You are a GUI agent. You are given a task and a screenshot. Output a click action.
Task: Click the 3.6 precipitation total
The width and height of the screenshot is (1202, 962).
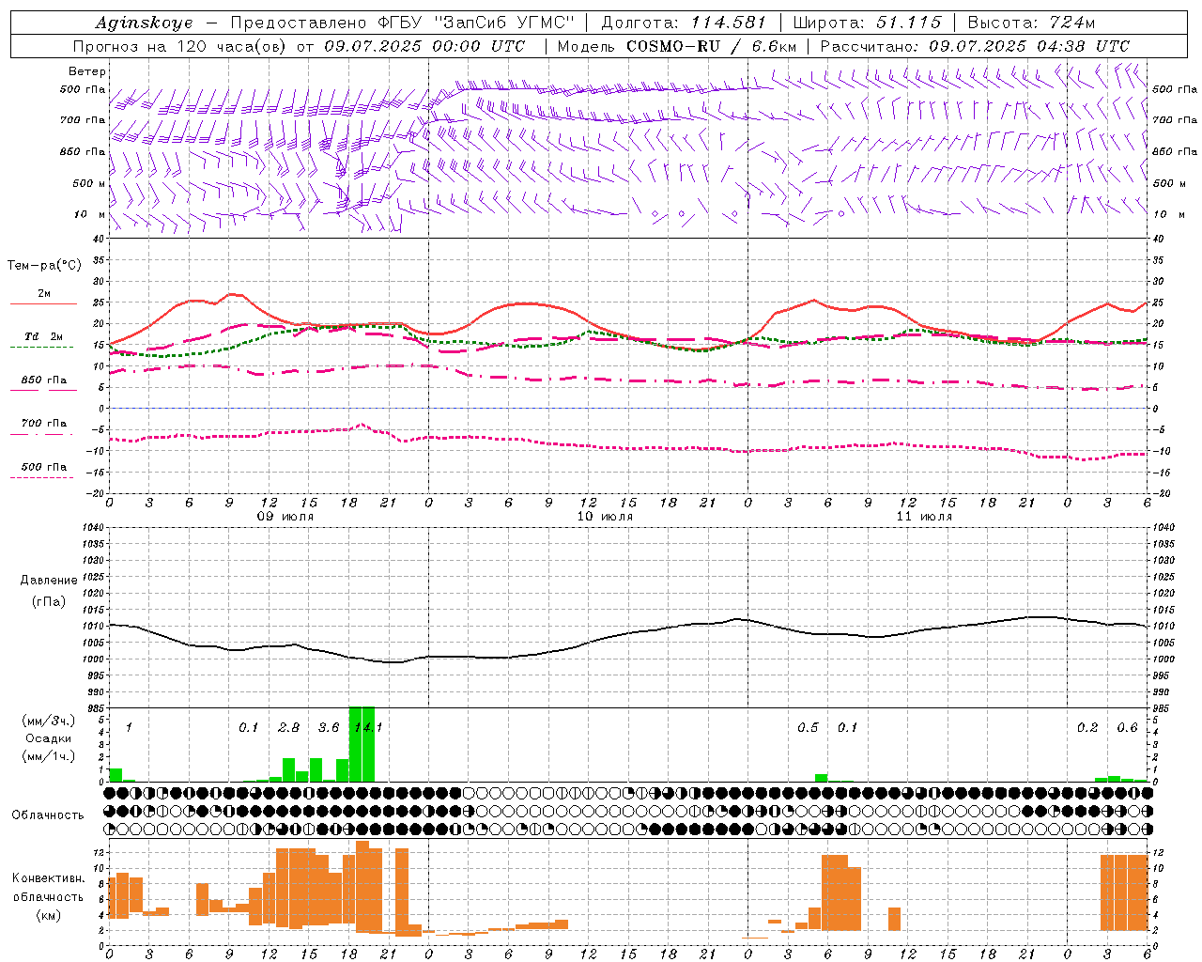pos(329,727)
